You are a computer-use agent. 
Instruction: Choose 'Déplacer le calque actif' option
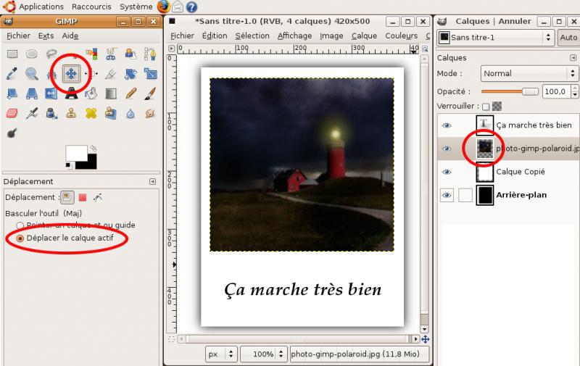point(65,238)
